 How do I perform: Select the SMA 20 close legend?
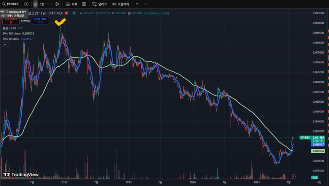point(17,39)
